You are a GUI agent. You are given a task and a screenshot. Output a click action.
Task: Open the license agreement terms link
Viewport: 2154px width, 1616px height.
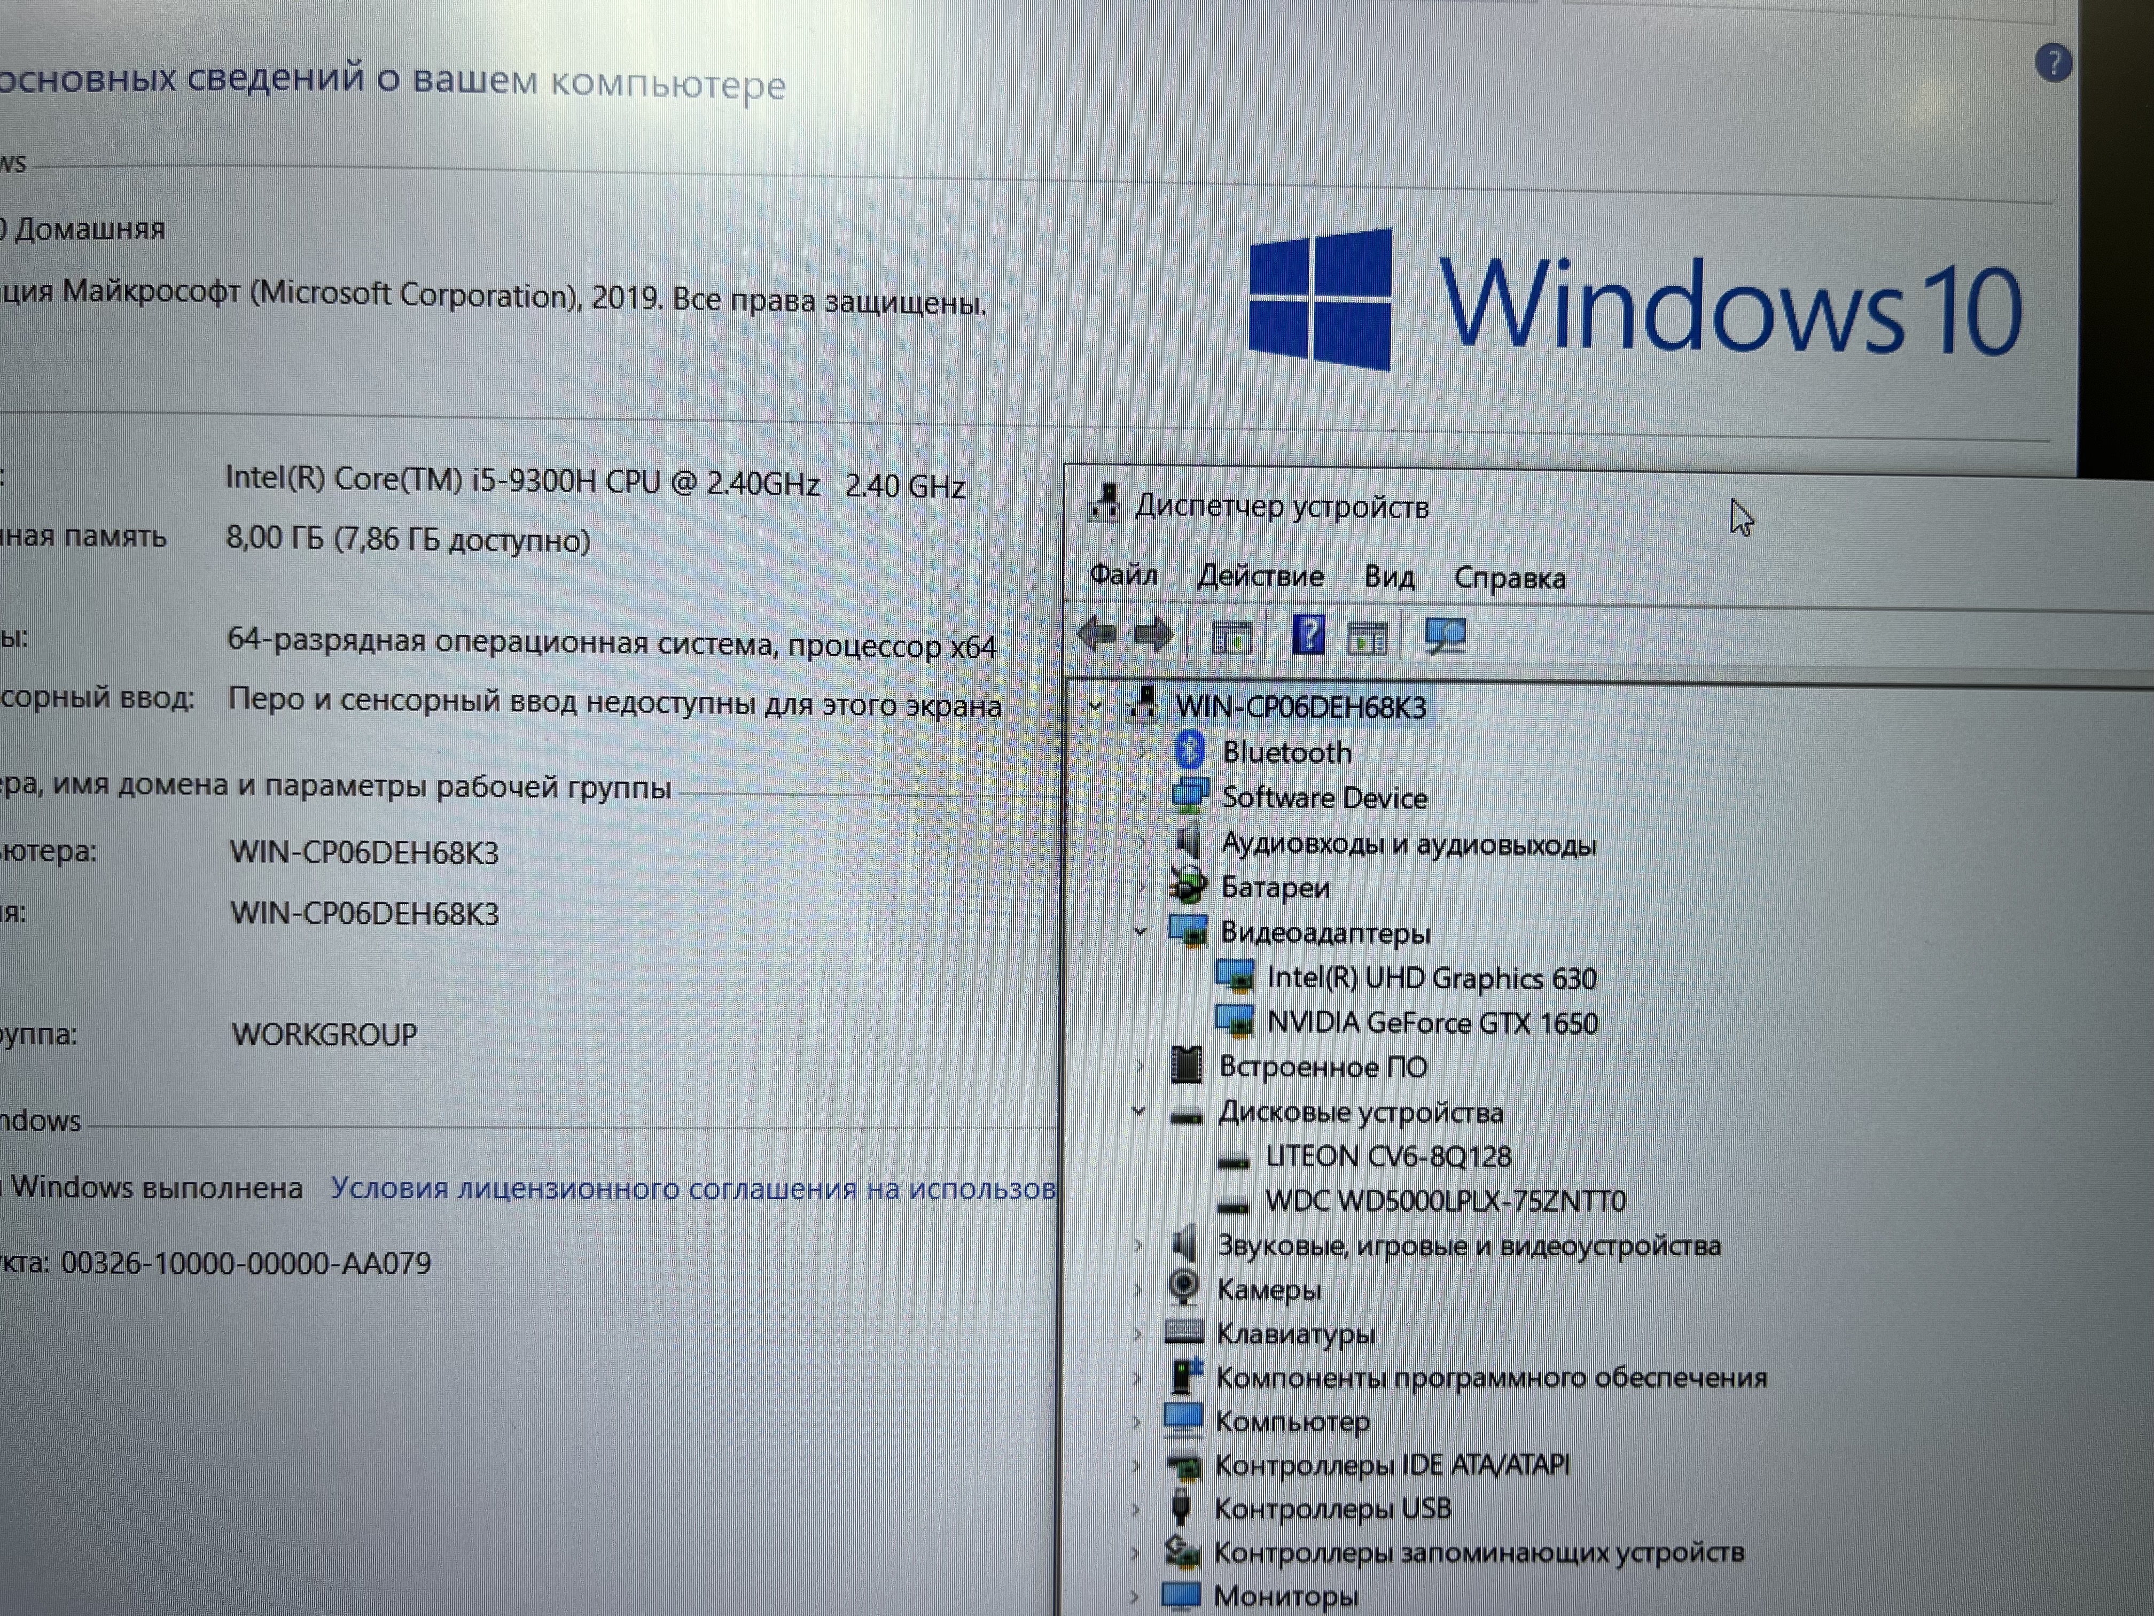coord(693,1188)
